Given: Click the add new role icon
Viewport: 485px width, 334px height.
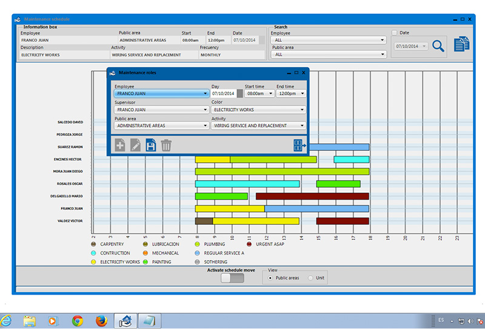Looking at the screenshot, I should (120, 145).
